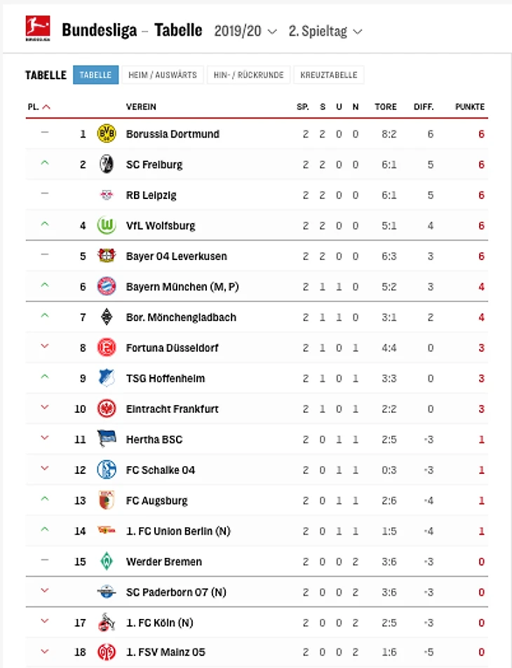
Task: Click the RB Leipzig club logo
Action: point(106,196)
